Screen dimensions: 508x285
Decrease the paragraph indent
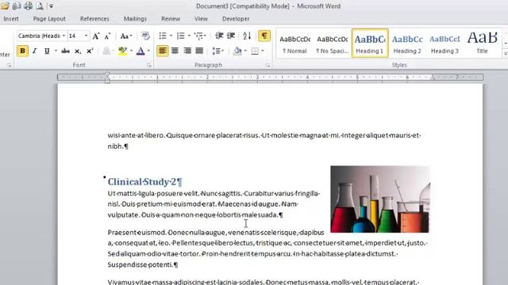click(219, 36)
